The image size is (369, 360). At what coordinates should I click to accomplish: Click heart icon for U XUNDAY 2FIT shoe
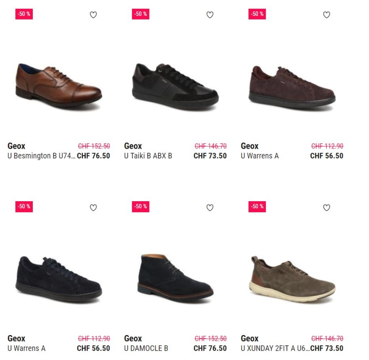326,208
